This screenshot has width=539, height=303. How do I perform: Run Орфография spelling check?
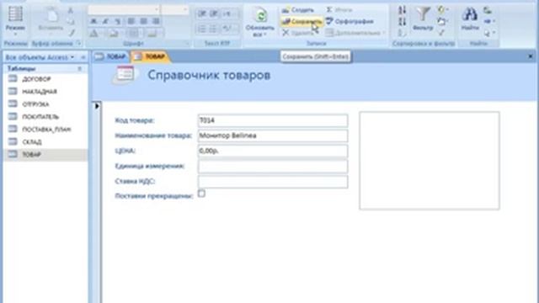[x=350, y=21]
